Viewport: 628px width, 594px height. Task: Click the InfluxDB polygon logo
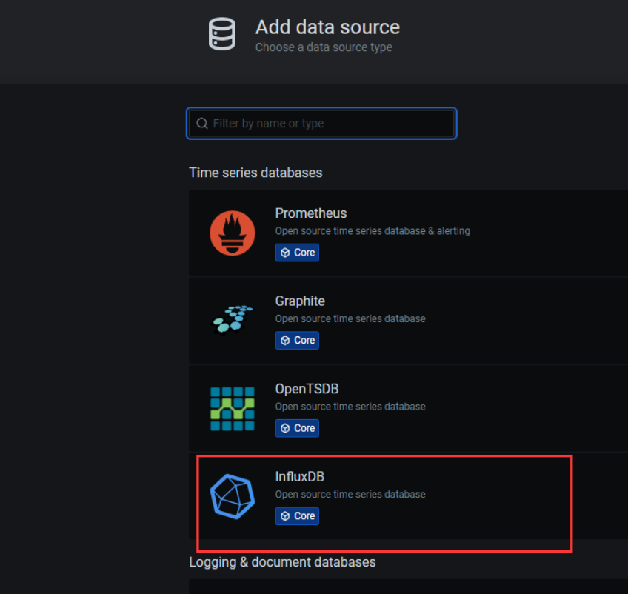(233, 496)
